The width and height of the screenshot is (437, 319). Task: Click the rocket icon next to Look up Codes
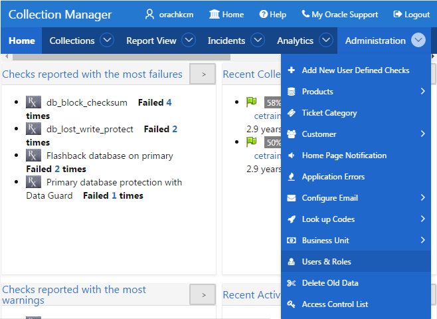[292, 219]
